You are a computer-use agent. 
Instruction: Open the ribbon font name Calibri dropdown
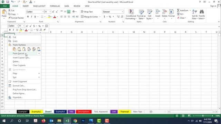pyautogui.click(x=43, y=12)
